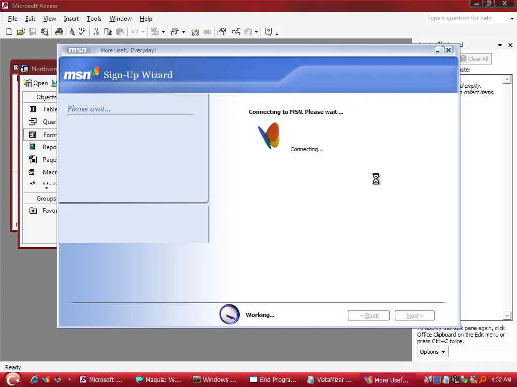Click the Next button in MSN wizard
This screenshot has height=387, width=517.
point(415,315)
